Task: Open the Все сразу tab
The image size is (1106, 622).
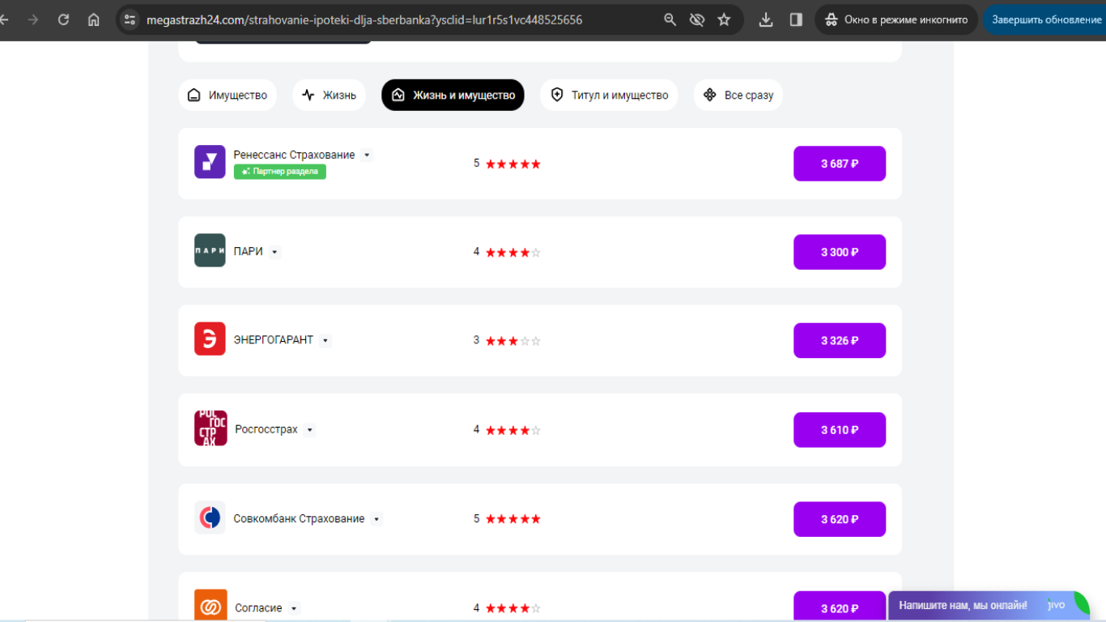Action: point(738,95)
